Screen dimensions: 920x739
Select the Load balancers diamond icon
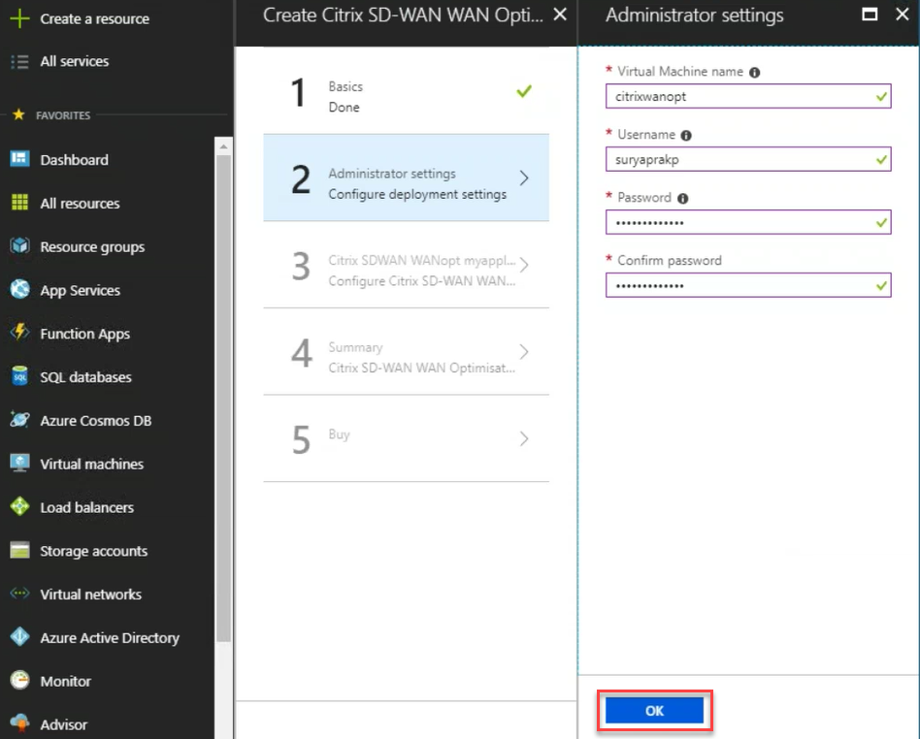pos(19,507)
